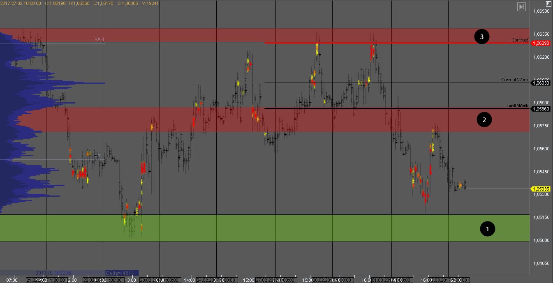Screen dimensions: 553x283
Task: Click the black circle marker numbered 1
Action: 488,228
